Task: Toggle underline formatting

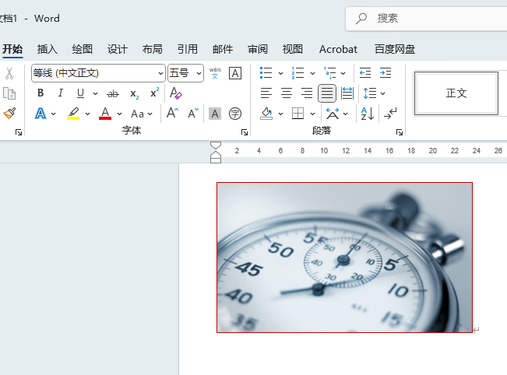Action: click(80, 93)
